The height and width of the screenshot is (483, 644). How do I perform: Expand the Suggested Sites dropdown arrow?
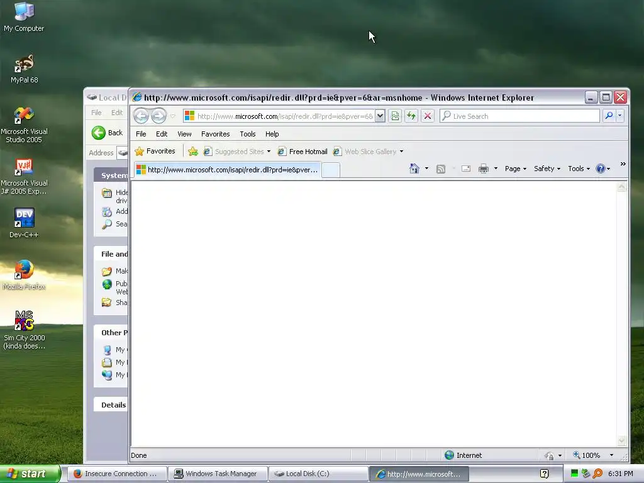pos(269,152)
